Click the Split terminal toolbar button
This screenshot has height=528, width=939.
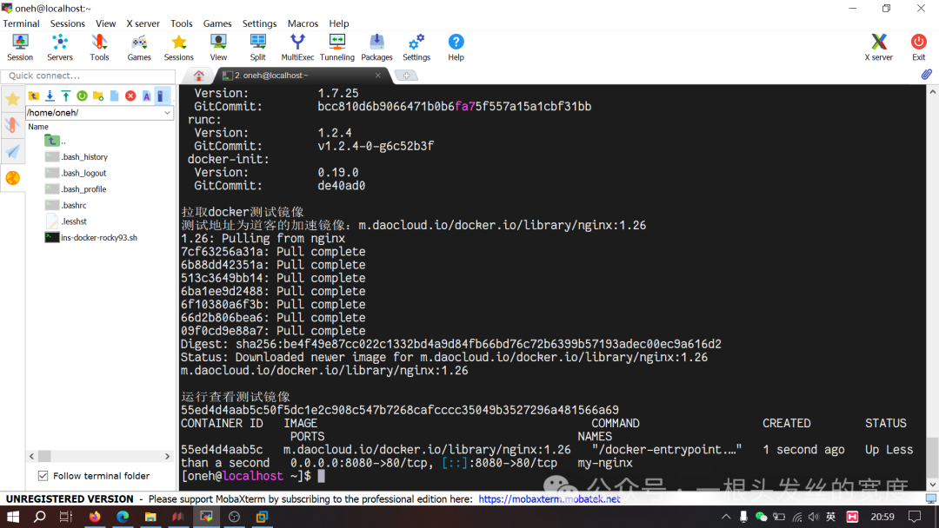(x=258, y=47)
